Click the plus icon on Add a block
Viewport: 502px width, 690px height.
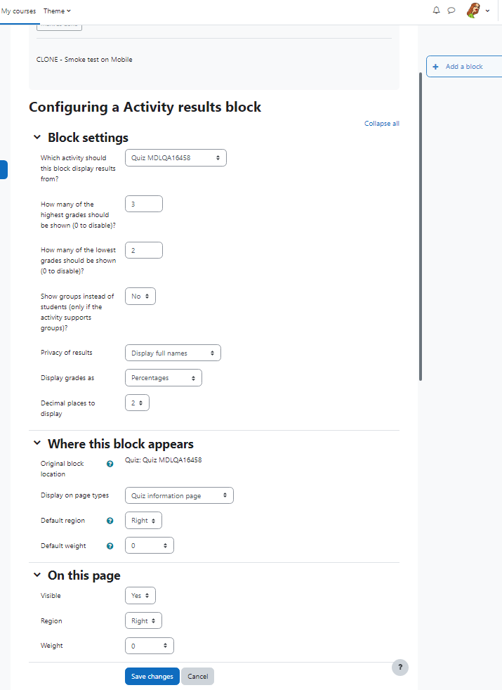435,67
